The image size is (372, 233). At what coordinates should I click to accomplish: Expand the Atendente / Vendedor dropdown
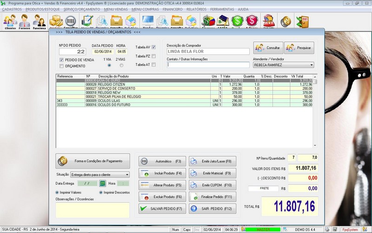[311, 65]
